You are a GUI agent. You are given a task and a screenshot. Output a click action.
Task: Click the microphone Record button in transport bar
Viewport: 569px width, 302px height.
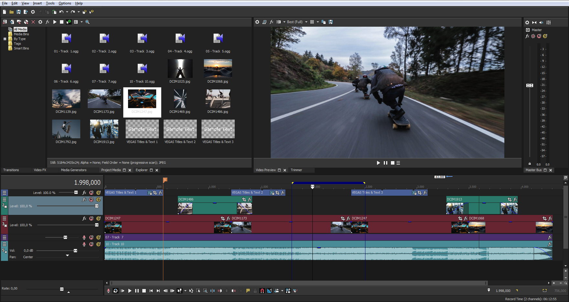pos(108,291)
